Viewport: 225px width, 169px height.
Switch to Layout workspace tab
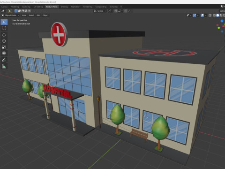[x=4, y=7]
